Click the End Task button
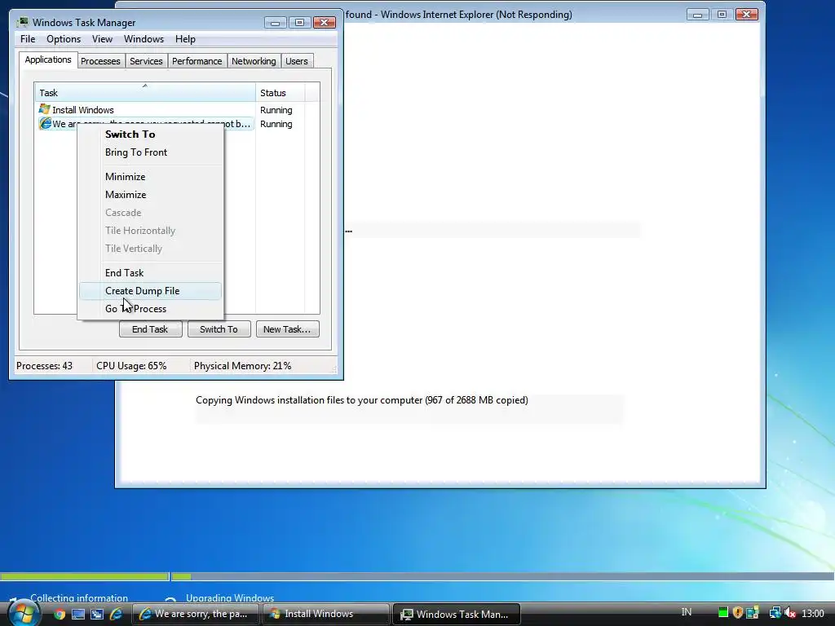The height and width of the screenshot is (626, 835). 150,329
